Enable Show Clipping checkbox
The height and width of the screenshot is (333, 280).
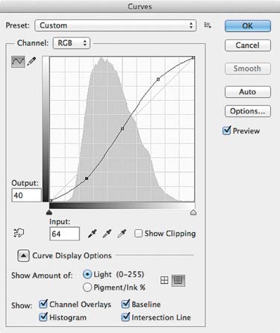(x=138, y=234)
